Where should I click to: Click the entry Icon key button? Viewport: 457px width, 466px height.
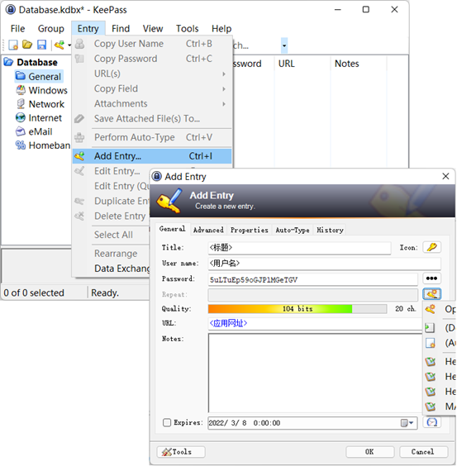431,247
